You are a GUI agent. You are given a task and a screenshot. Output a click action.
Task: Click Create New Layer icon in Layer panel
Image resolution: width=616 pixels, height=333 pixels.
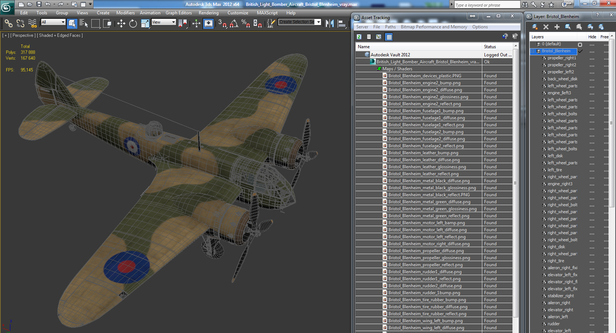[535, 27]
